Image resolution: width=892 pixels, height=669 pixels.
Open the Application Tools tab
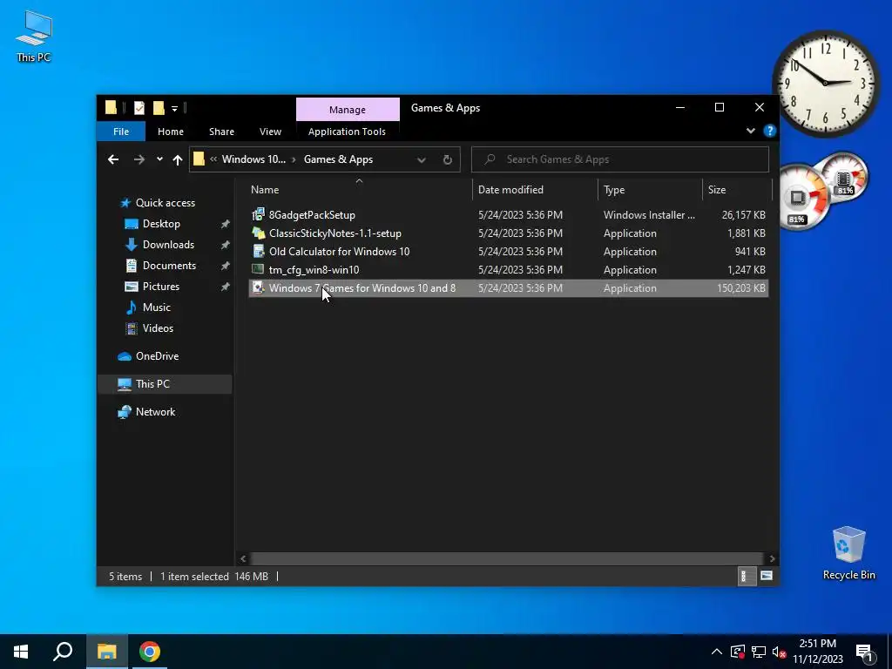tap(347, 132)
